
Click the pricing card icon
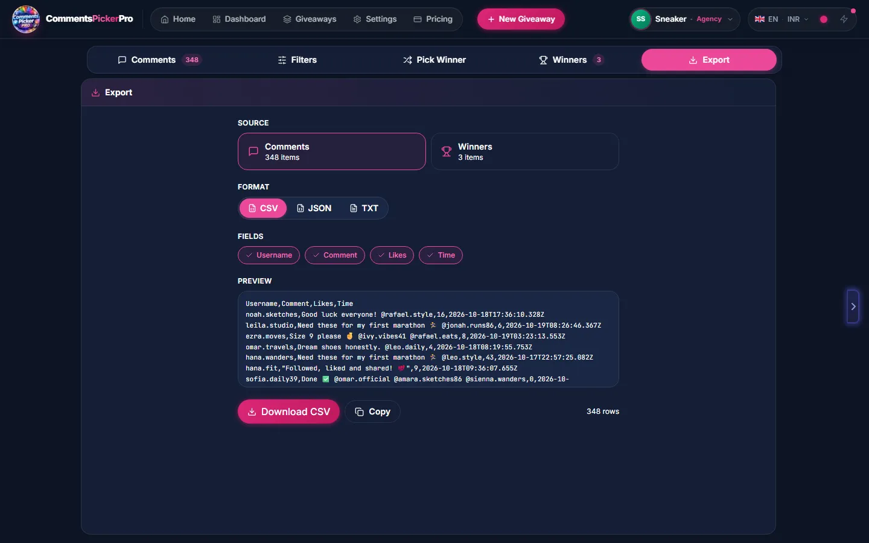tap(418, 19)
